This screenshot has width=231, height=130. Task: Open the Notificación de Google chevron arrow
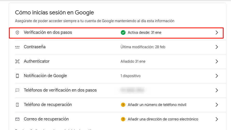[x=217, y=76]
